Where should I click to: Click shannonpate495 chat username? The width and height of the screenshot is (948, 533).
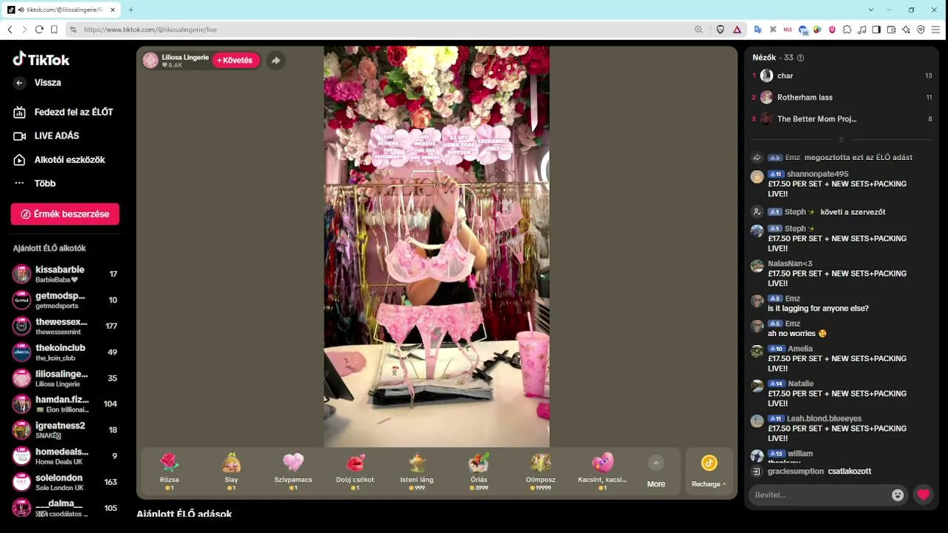pyautogui.click(x=818, y=174)
